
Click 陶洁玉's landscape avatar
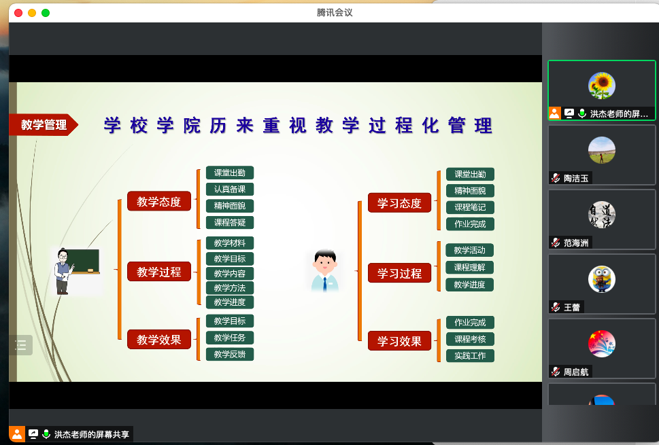click(601, 150)
